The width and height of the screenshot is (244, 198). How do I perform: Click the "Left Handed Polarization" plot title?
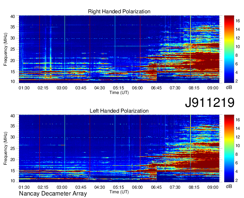(119, 111)
